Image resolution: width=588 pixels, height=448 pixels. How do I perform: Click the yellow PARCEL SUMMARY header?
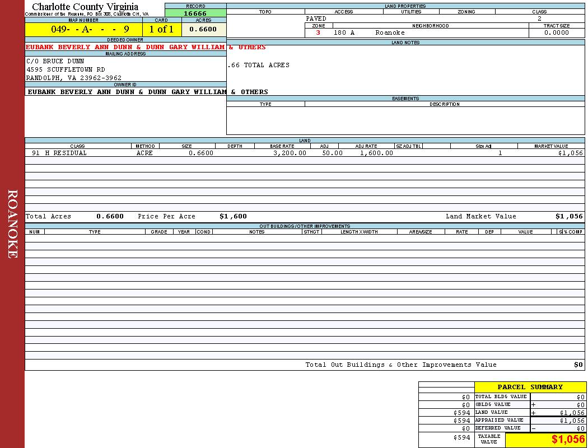coord(530,387)
